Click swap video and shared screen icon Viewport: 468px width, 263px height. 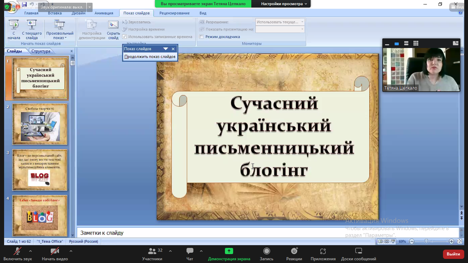click(x=456, y=43)
